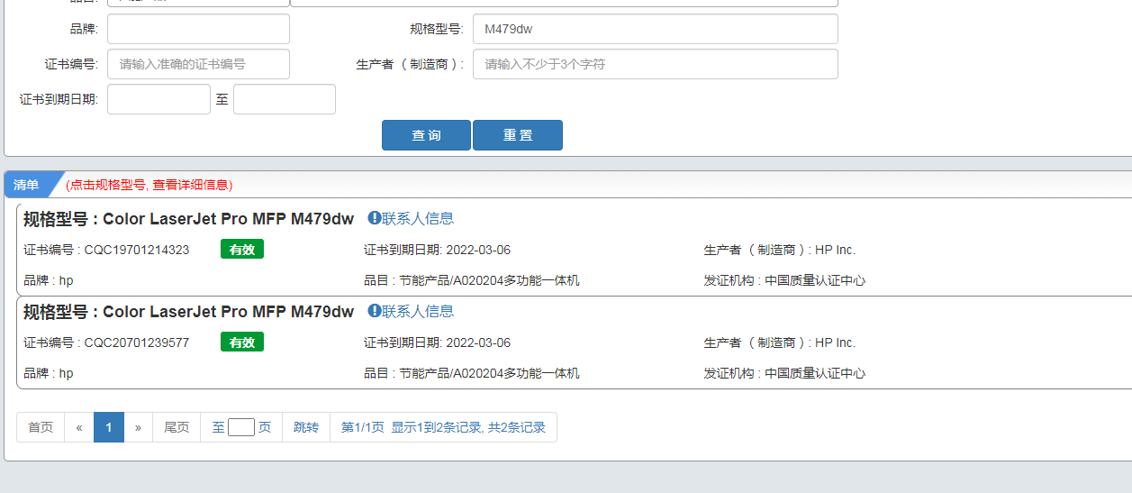
Task: Click the 规格型号 field containing M479dw
Action: 656,29
